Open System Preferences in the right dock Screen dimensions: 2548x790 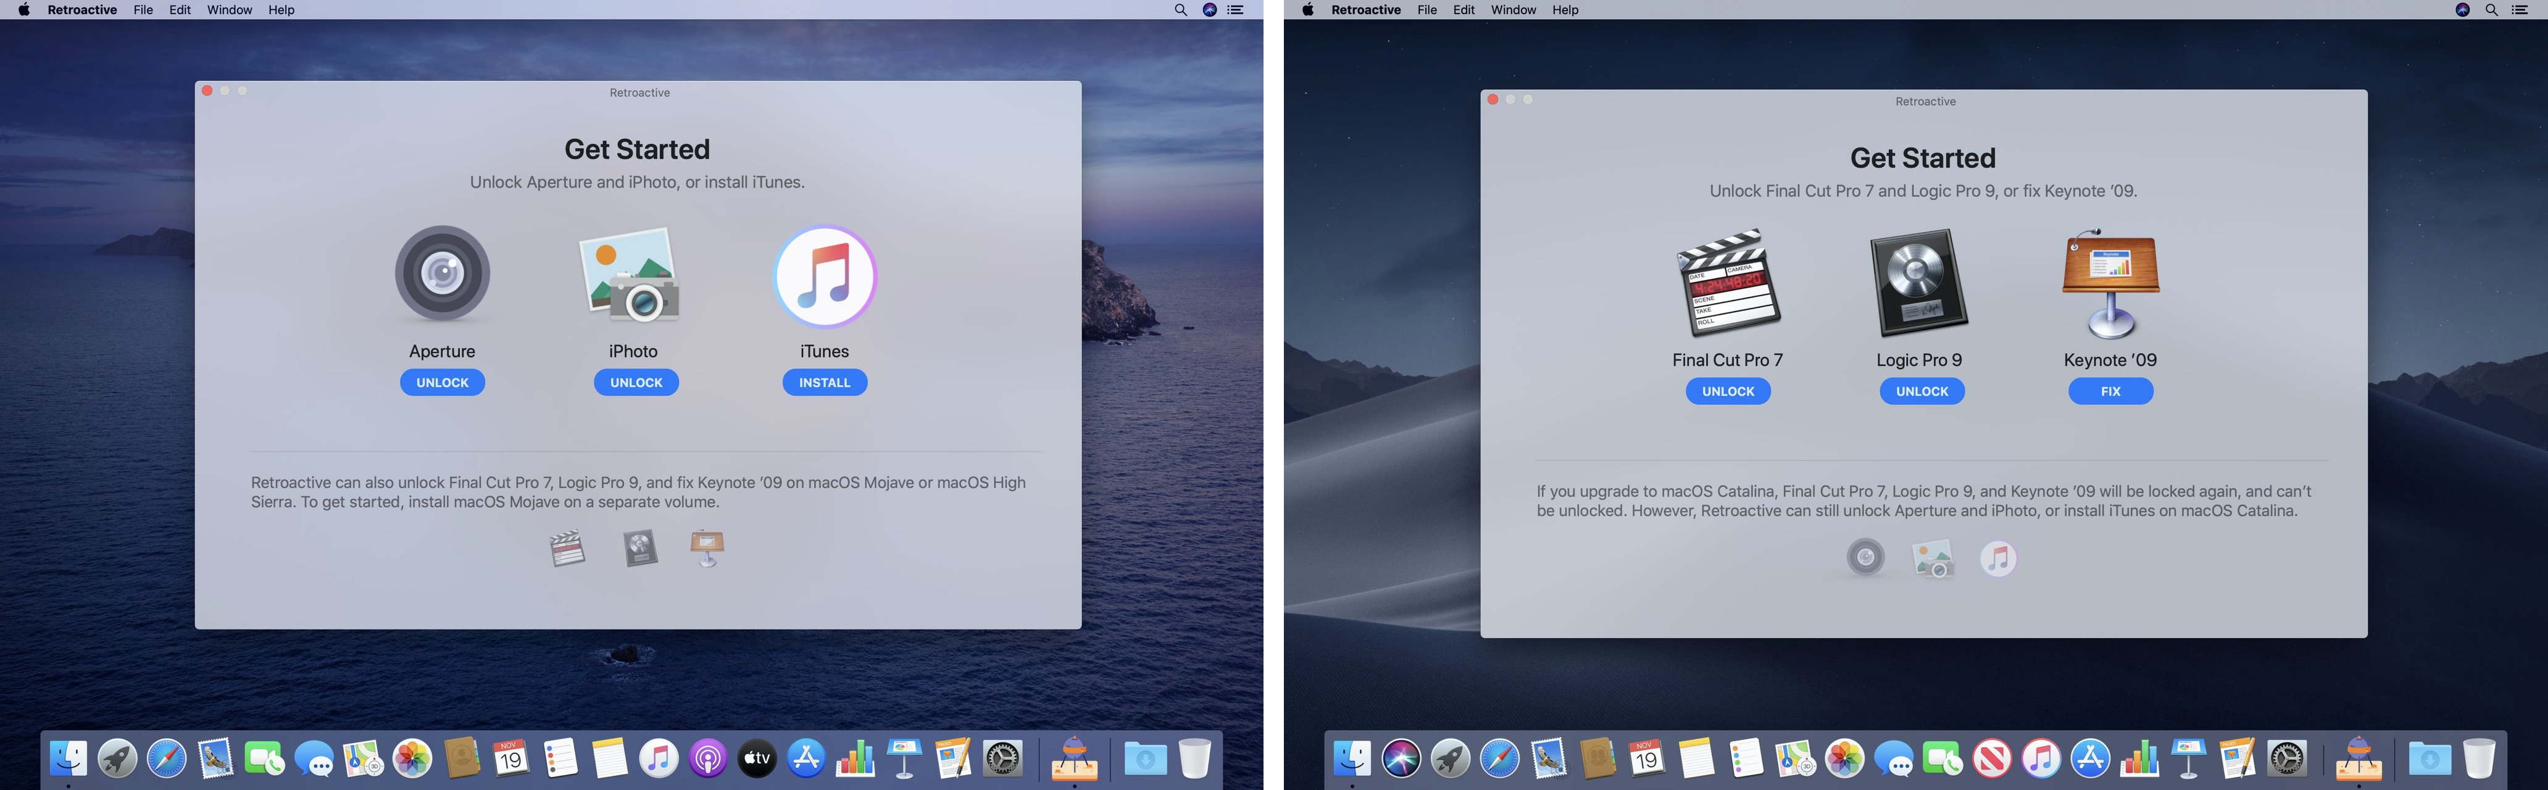[2288, 759]
